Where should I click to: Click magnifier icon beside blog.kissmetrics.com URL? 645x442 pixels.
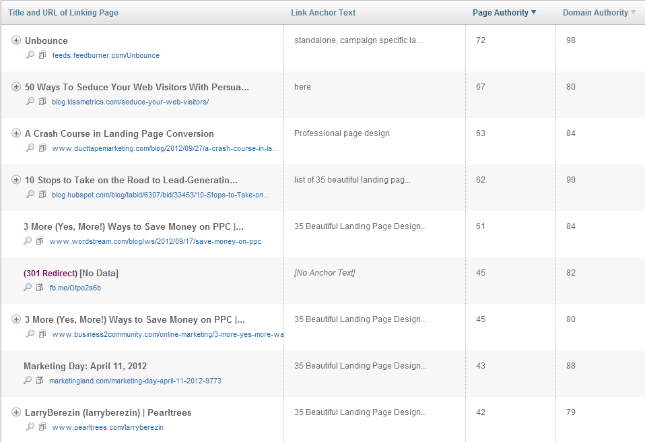tap(30, 101)
